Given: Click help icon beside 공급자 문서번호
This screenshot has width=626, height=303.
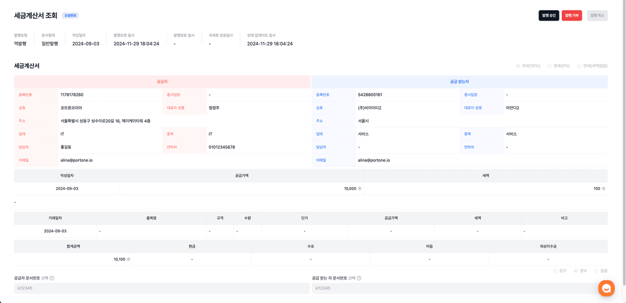Looking at the screenshot, I should 52,278.
